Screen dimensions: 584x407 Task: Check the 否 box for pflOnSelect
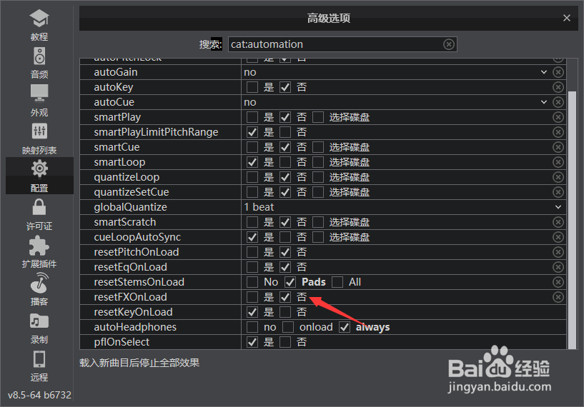point(285,342)
